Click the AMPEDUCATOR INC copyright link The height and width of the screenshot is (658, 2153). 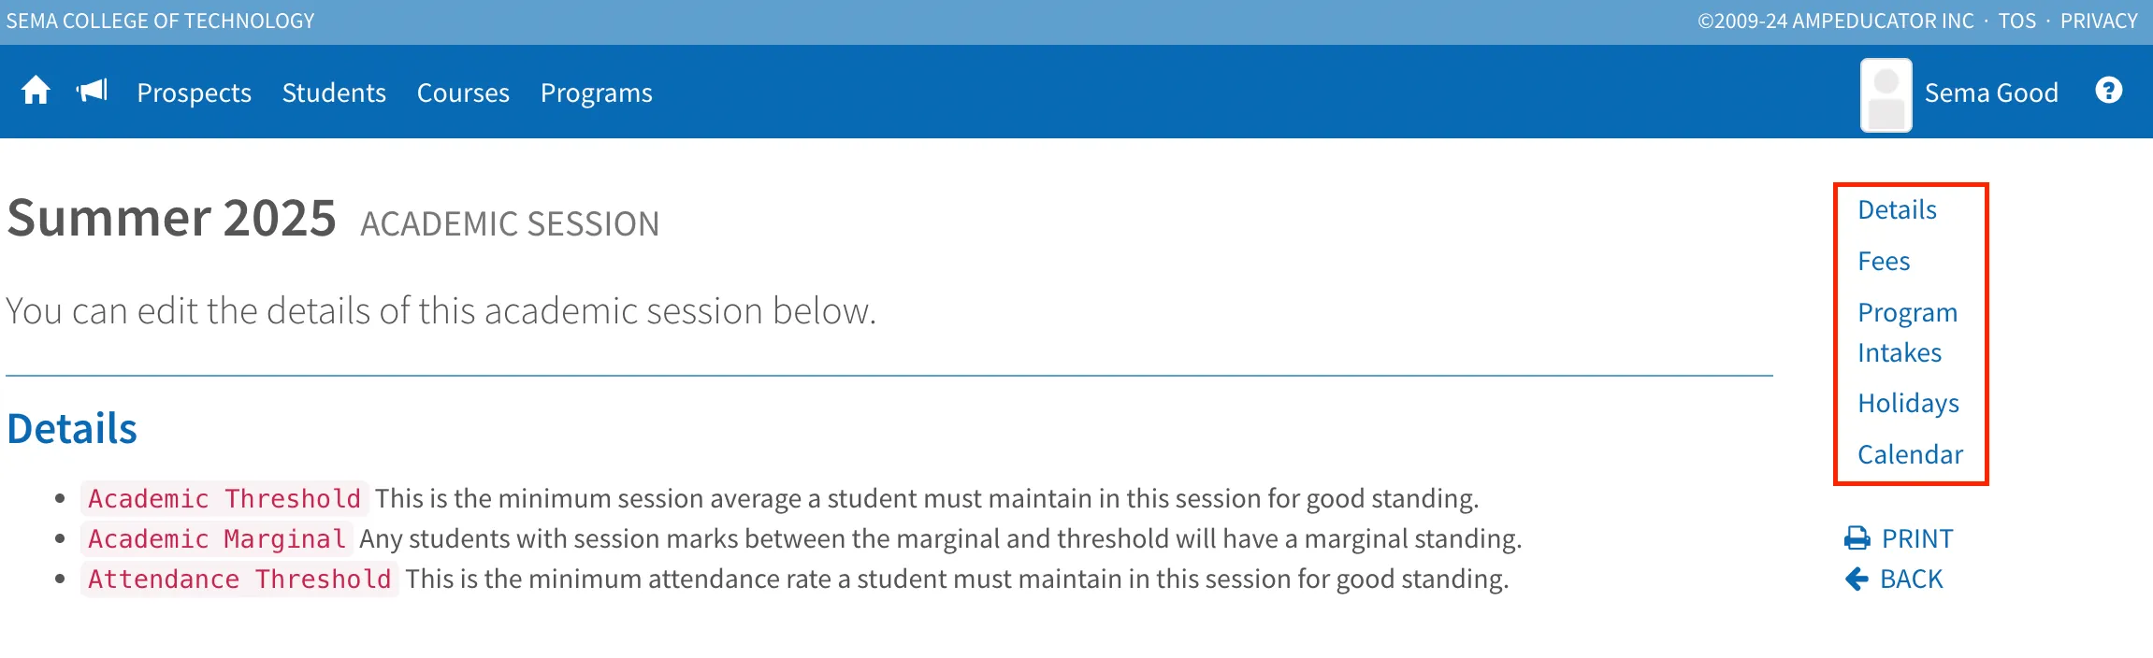click(x=1835, y=21)
